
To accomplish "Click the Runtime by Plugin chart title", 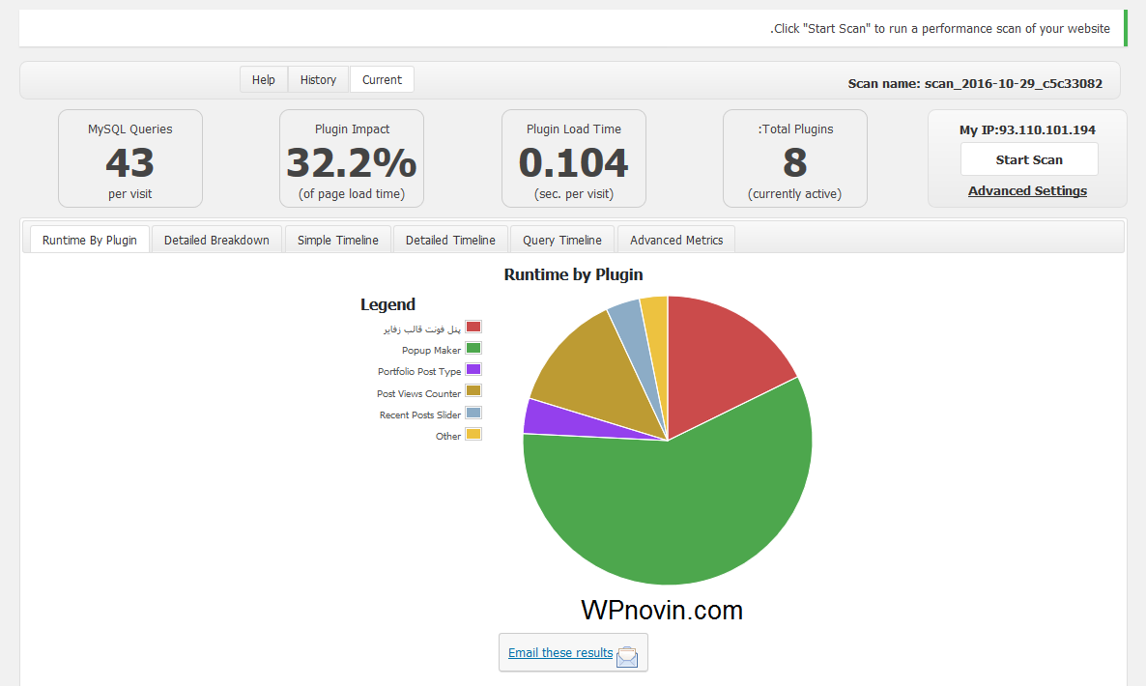I will (574, 274).
